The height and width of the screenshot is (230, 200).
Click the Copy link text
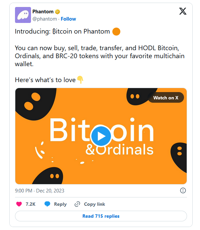94,204
